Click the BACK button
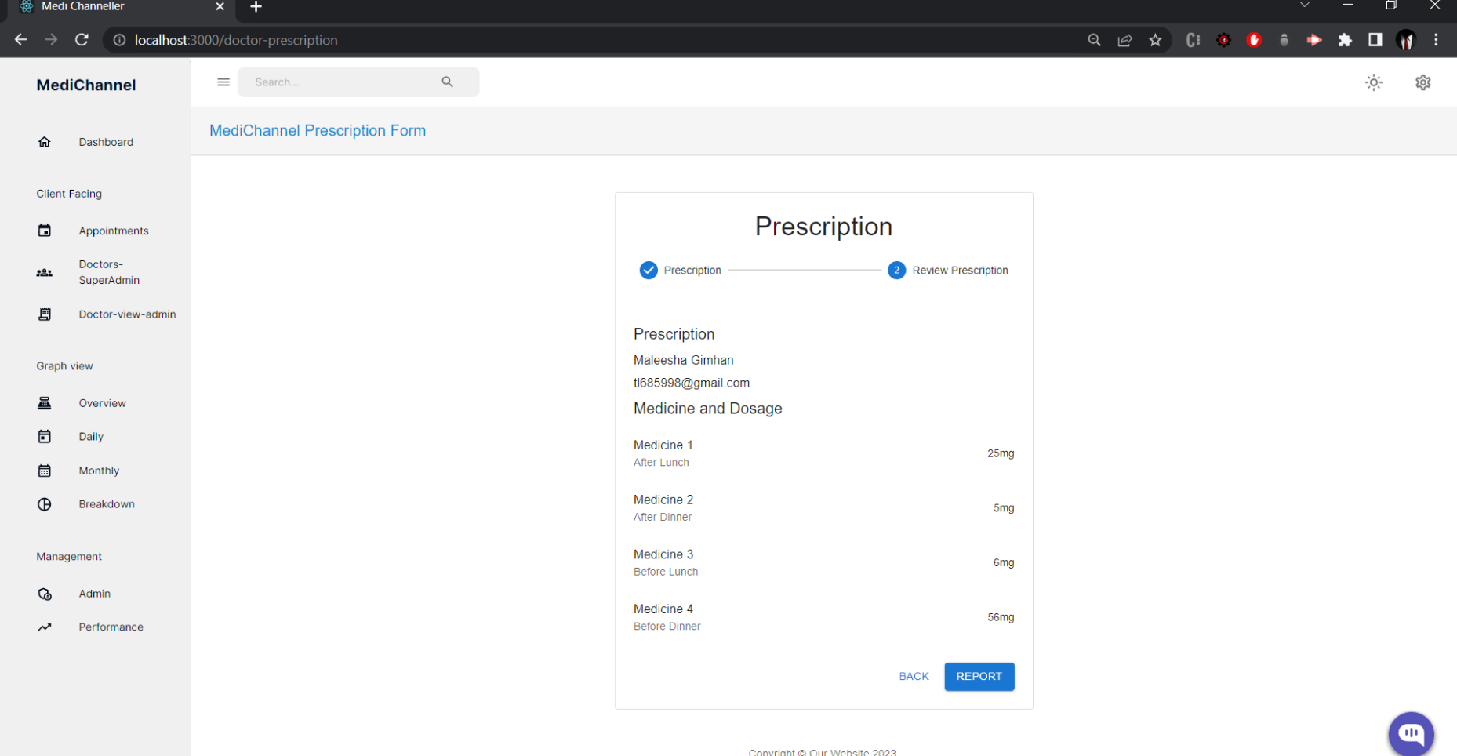Viewport: 1457px width, 756px height. pyautogui.click(x=913, y=676)
